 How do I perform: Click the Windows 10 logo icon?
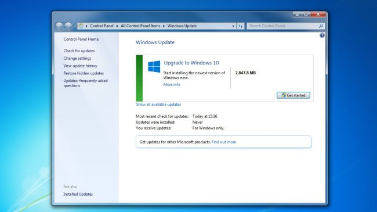pyautogui.click(x=154, y=66)
